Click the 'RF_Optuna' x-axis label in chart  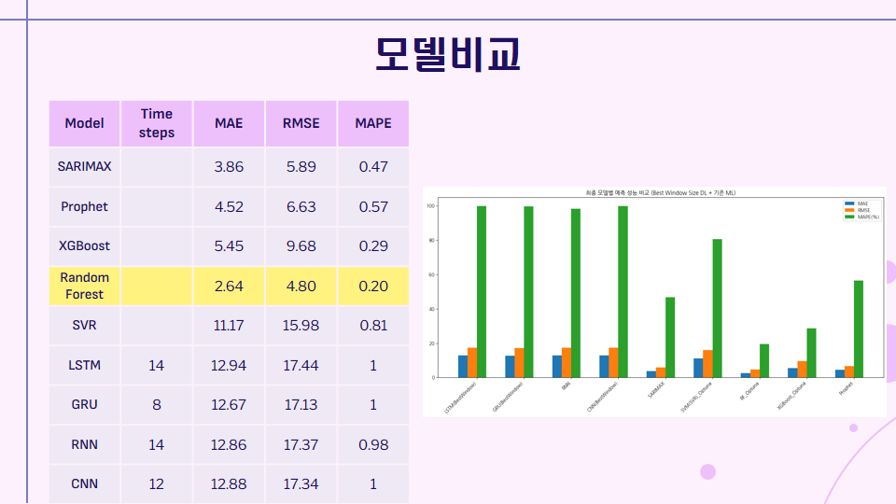(x=749, y=391)
